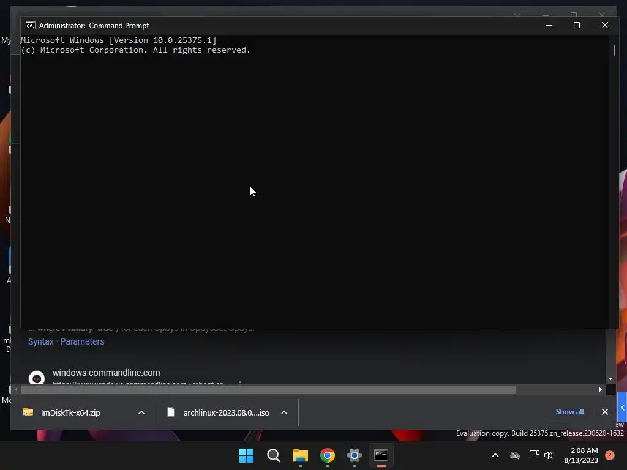Viewport: 627px width, 470px height.
Task: Click the archlinux iso file icon
Action: 171,412
